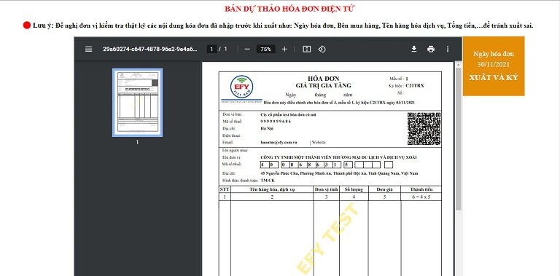
Task: Open the PDF viewer more options menu
Action: pyautogui.click(x=448, y=50)
